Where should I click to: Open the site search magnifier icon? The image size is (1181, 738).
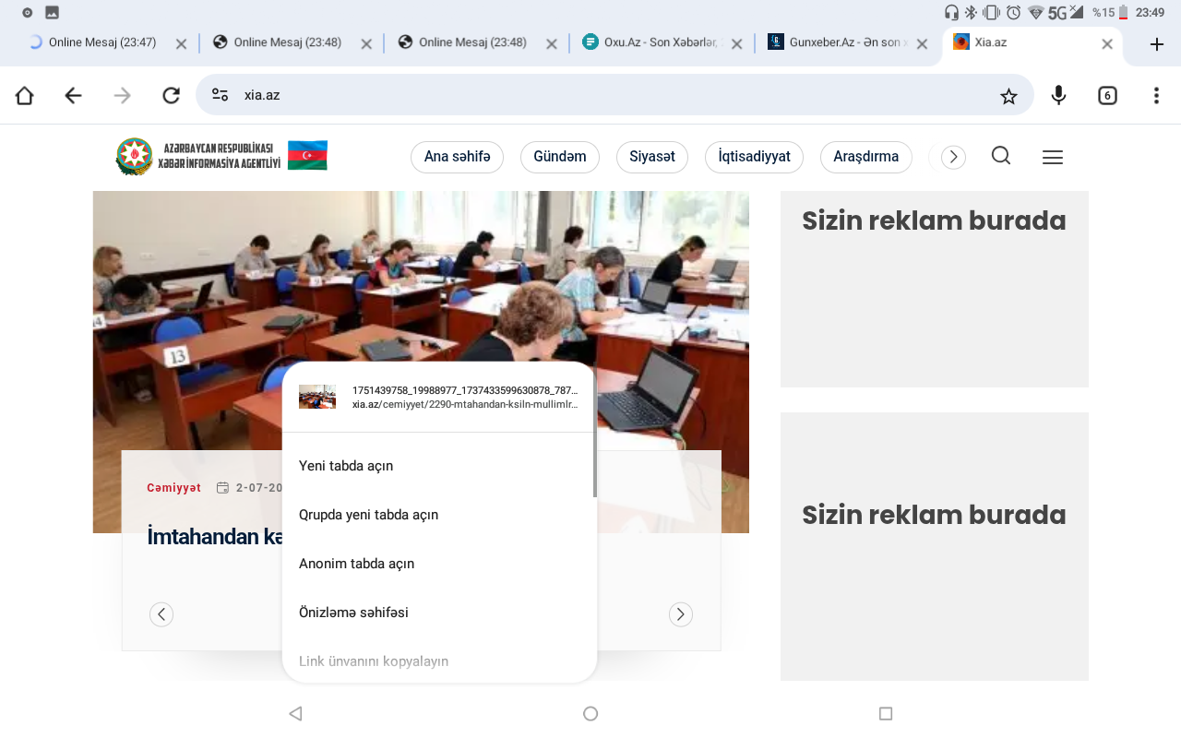click(x=1001, y=156)
